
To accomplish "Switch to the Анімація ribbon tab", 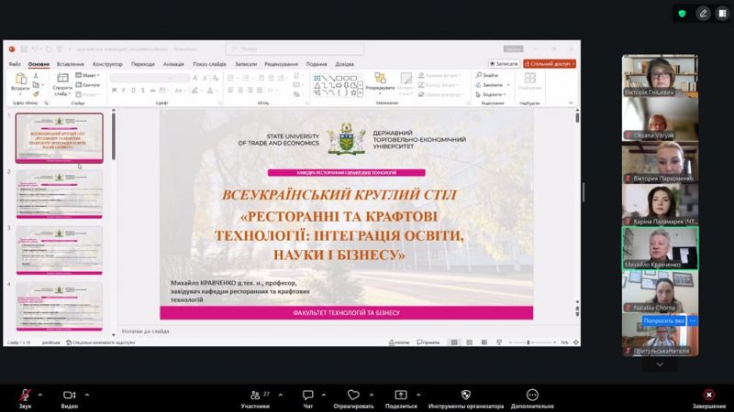I will [x=173, y=64].
